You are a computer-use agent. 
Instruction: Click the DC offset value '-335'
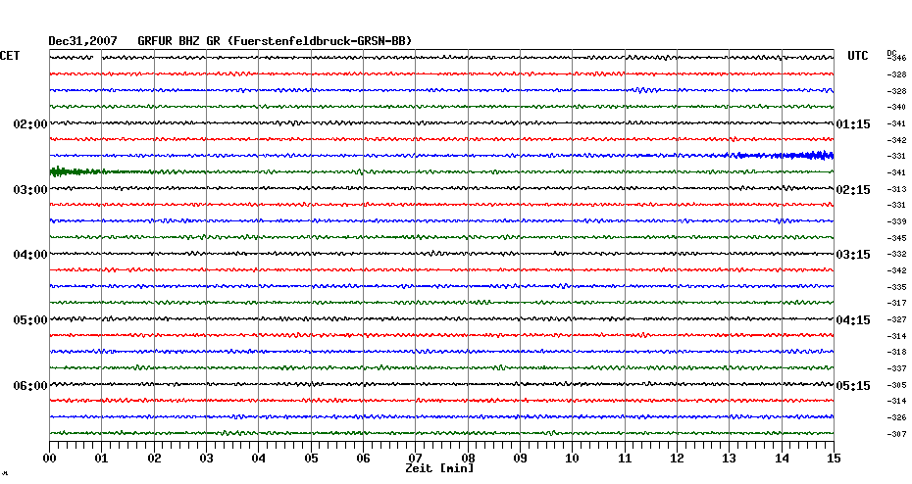point(896,288)
